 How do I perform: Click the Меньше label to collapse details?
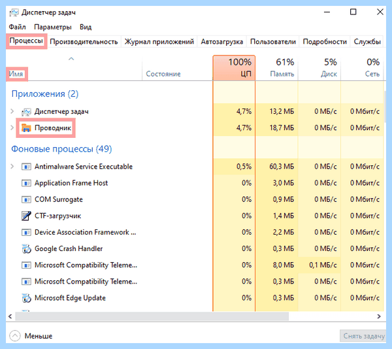[39, 336]
